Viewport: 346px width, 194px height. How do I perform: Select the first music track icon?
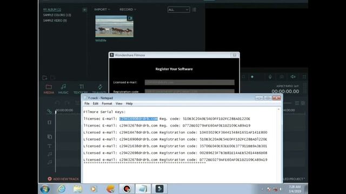[50, 154]
